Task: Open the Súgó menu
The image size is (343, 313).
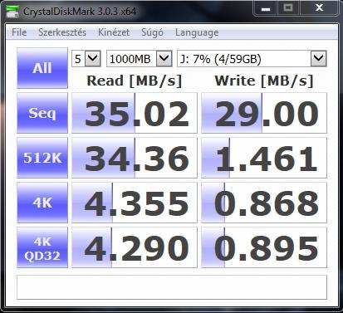Action: tap(152, 32)
